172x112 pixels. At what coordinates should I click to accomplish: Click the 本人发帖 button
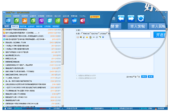coord(137,26)
